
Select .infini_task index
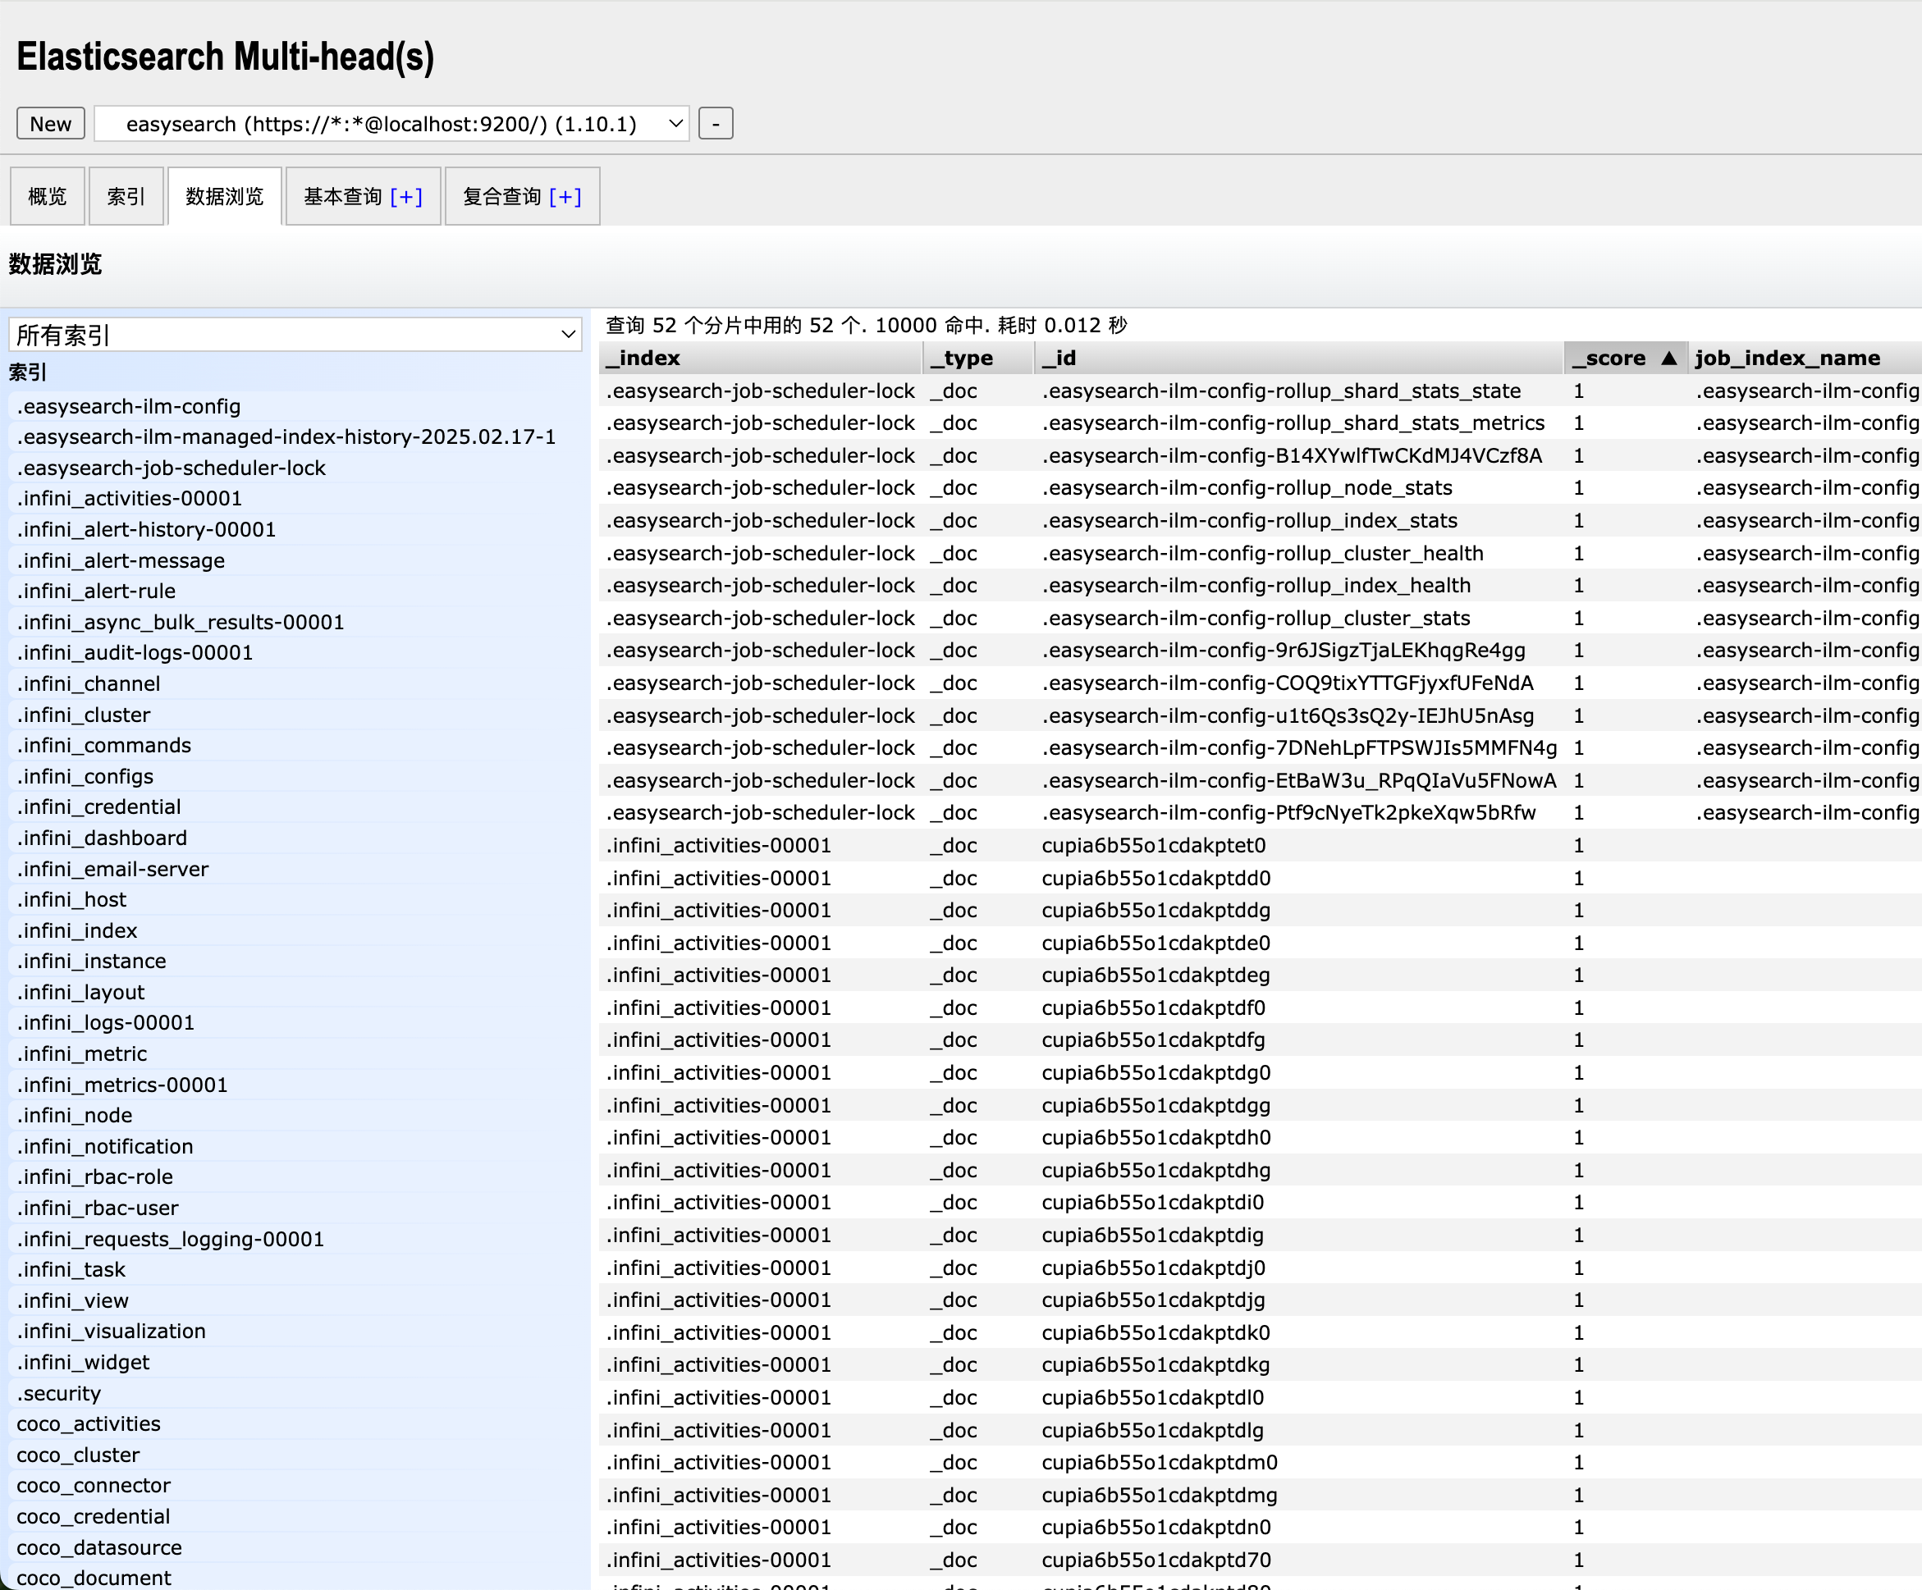(295, 1270)
